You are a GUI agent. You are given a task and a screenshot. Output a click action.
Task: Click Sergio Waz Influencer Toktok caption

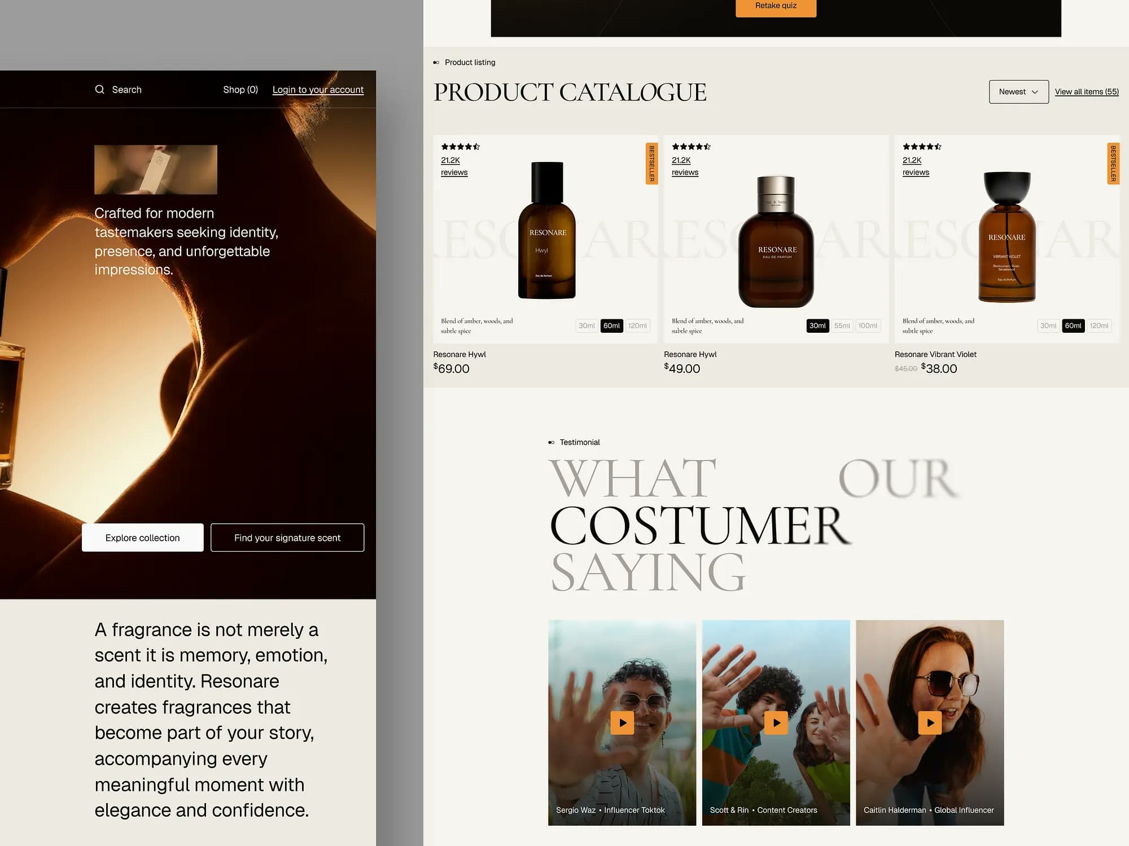610,810
